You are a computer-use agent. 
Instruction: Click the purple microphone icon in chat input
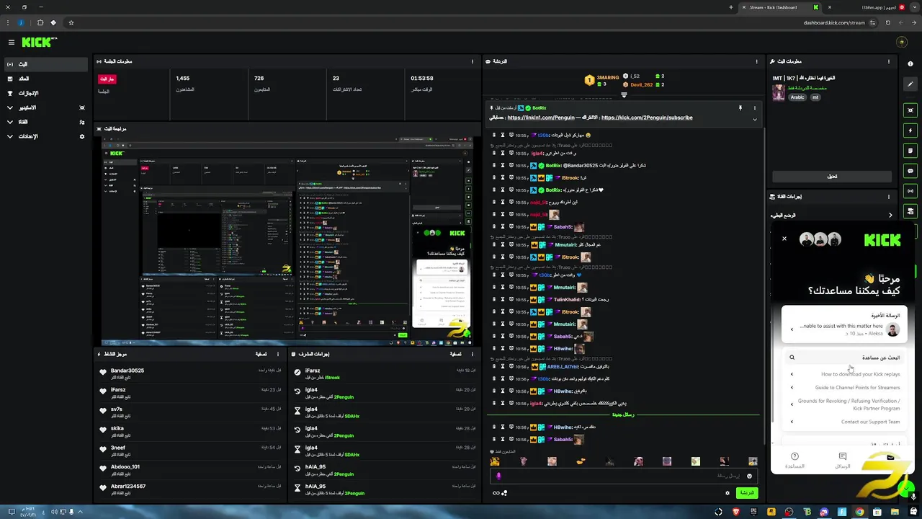point(498,476)
